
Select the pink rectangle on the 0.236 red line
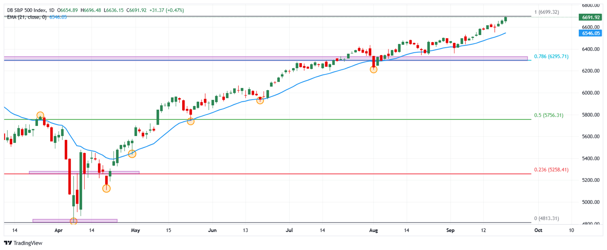coord(84,172)
